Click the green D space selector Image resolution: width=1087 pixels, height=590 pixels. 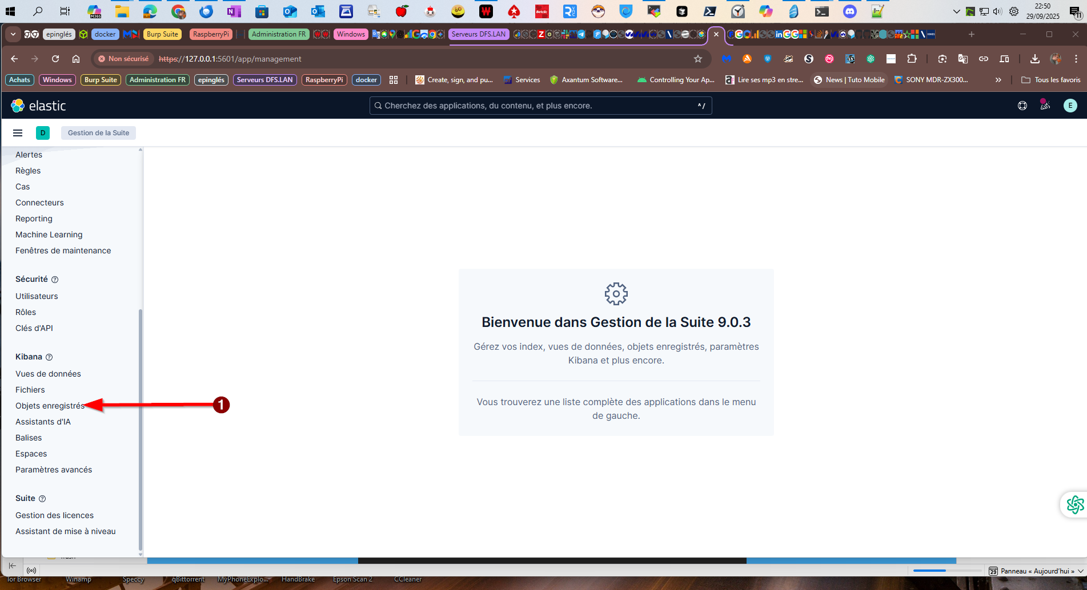[x=43, y=133]
